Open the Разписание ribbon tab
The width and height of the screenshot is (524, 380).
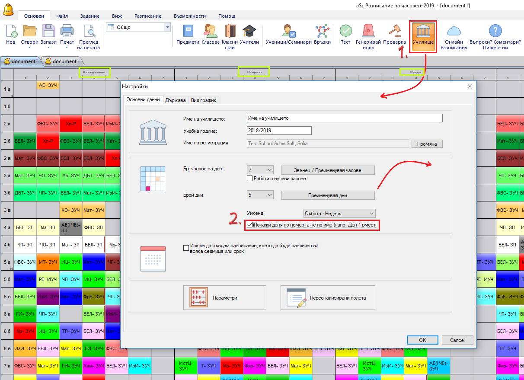coord(148,16)
